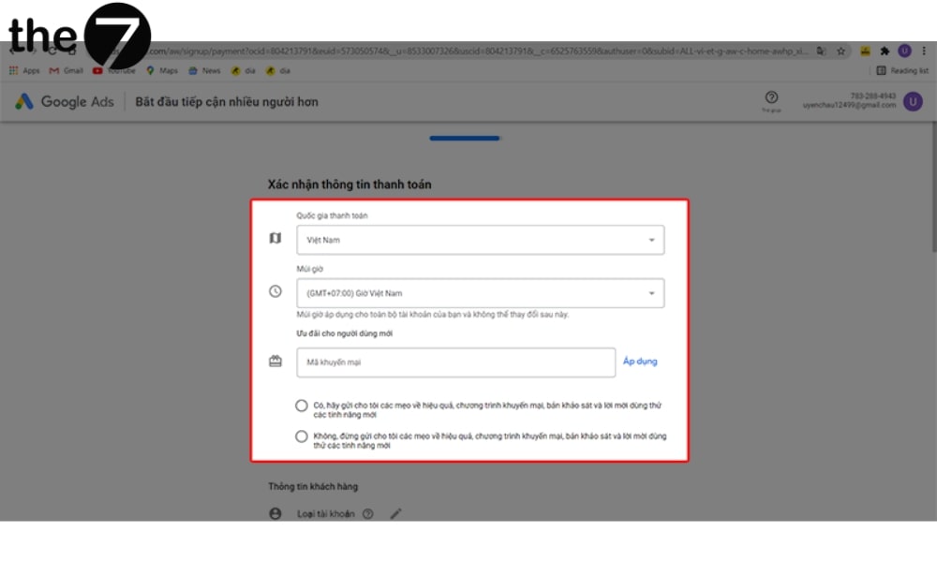Click the pencil edit icon beside Loại tài khoản
Image resolution: width=937 pixels, height=562 pixels.
395,513
